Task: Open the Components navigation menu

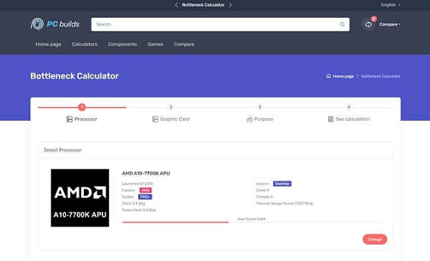Action: (123, 44)
